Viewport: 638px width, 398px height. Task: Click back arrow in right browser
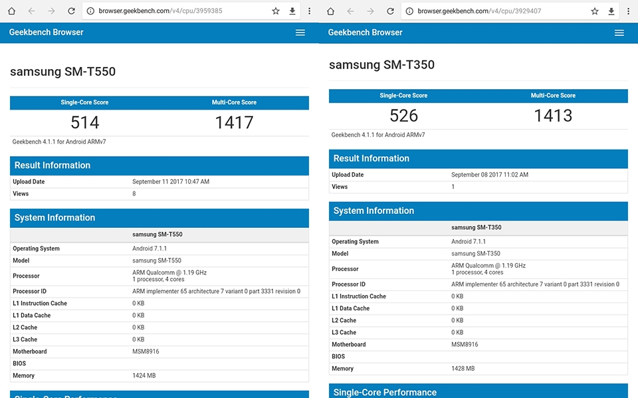350,11
